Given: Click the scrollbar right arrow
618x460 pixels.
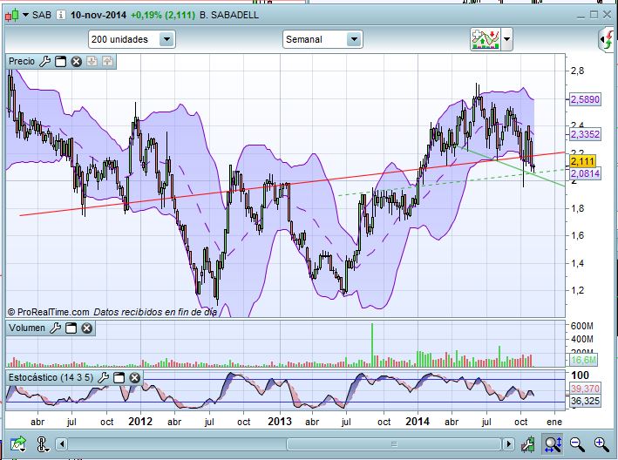Looking at the screenshot, I should click(508, 444).
